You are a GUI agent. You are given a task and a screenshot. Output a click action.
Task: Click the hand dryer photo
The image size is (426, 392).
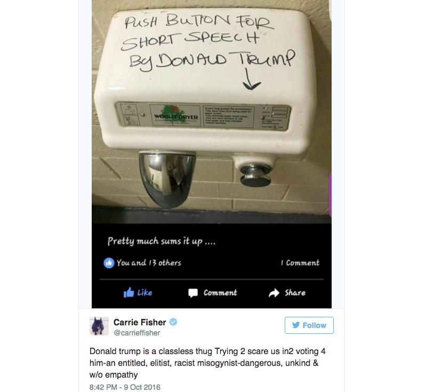tap(211, 111)
